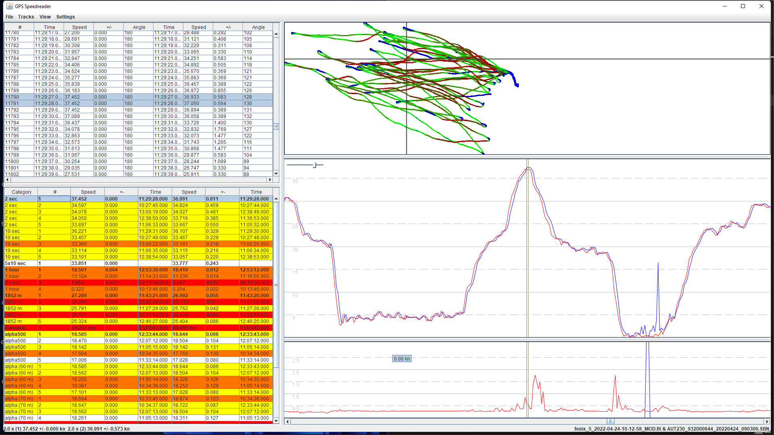Click the '#' column header in top table
Viewport: 774px width, 435px height.
coord(19,27)
